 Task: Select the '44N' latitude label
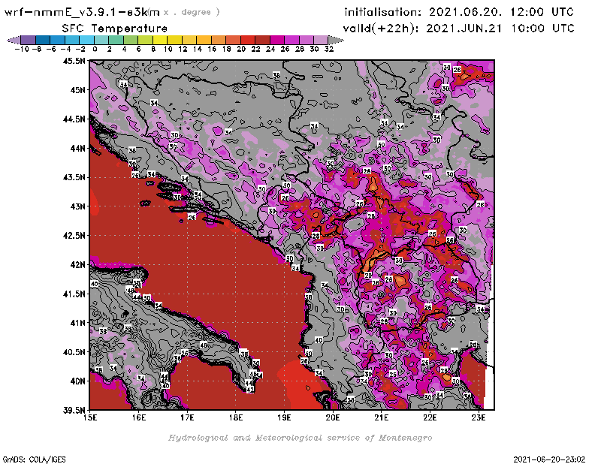point(78,148)
